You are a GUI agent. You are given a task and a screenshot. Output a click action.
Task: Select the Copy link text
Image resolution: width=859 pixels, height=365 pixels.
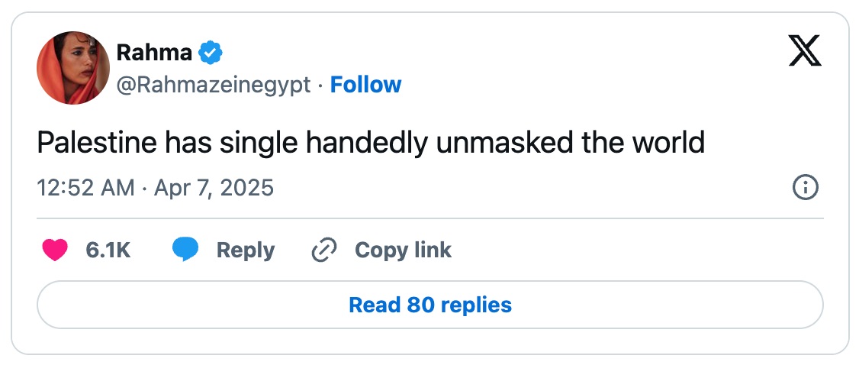pos(403,250)
